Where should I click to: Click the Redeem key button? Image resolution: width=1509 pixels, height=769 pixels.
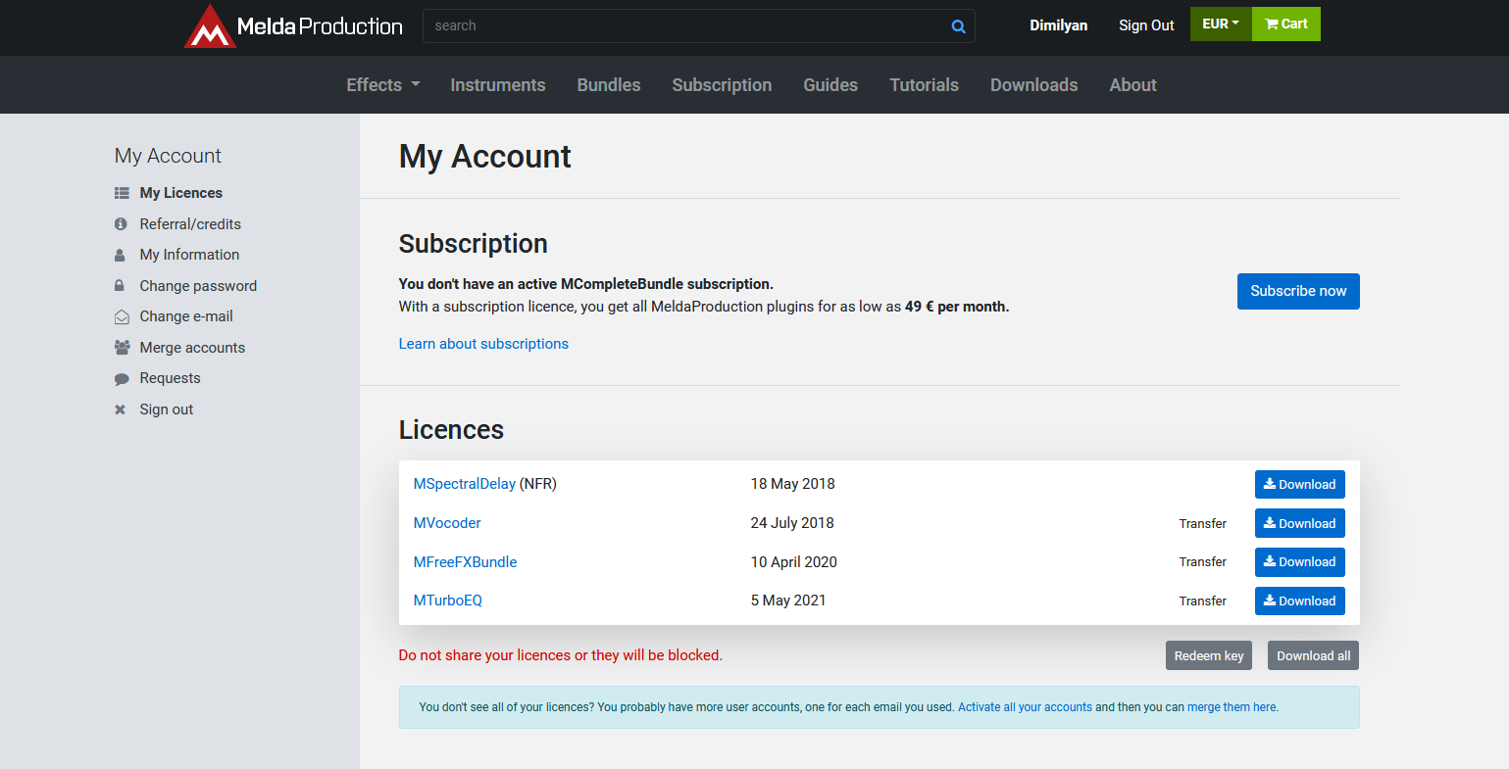(1208, 656)
